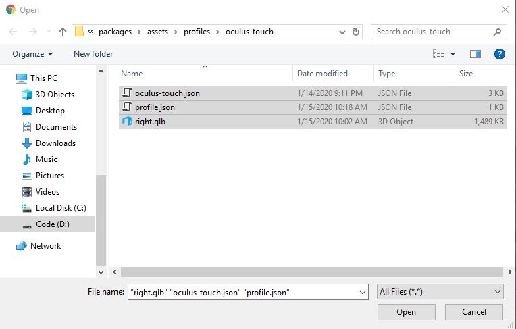Refresh the oculus-touch folder
Screen dimensions: 516x329
coord(356,32)
